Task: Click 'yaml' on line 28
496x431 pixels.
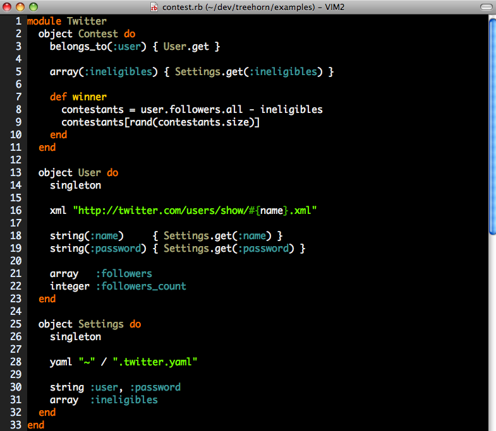Action: (x=61, y=362)
